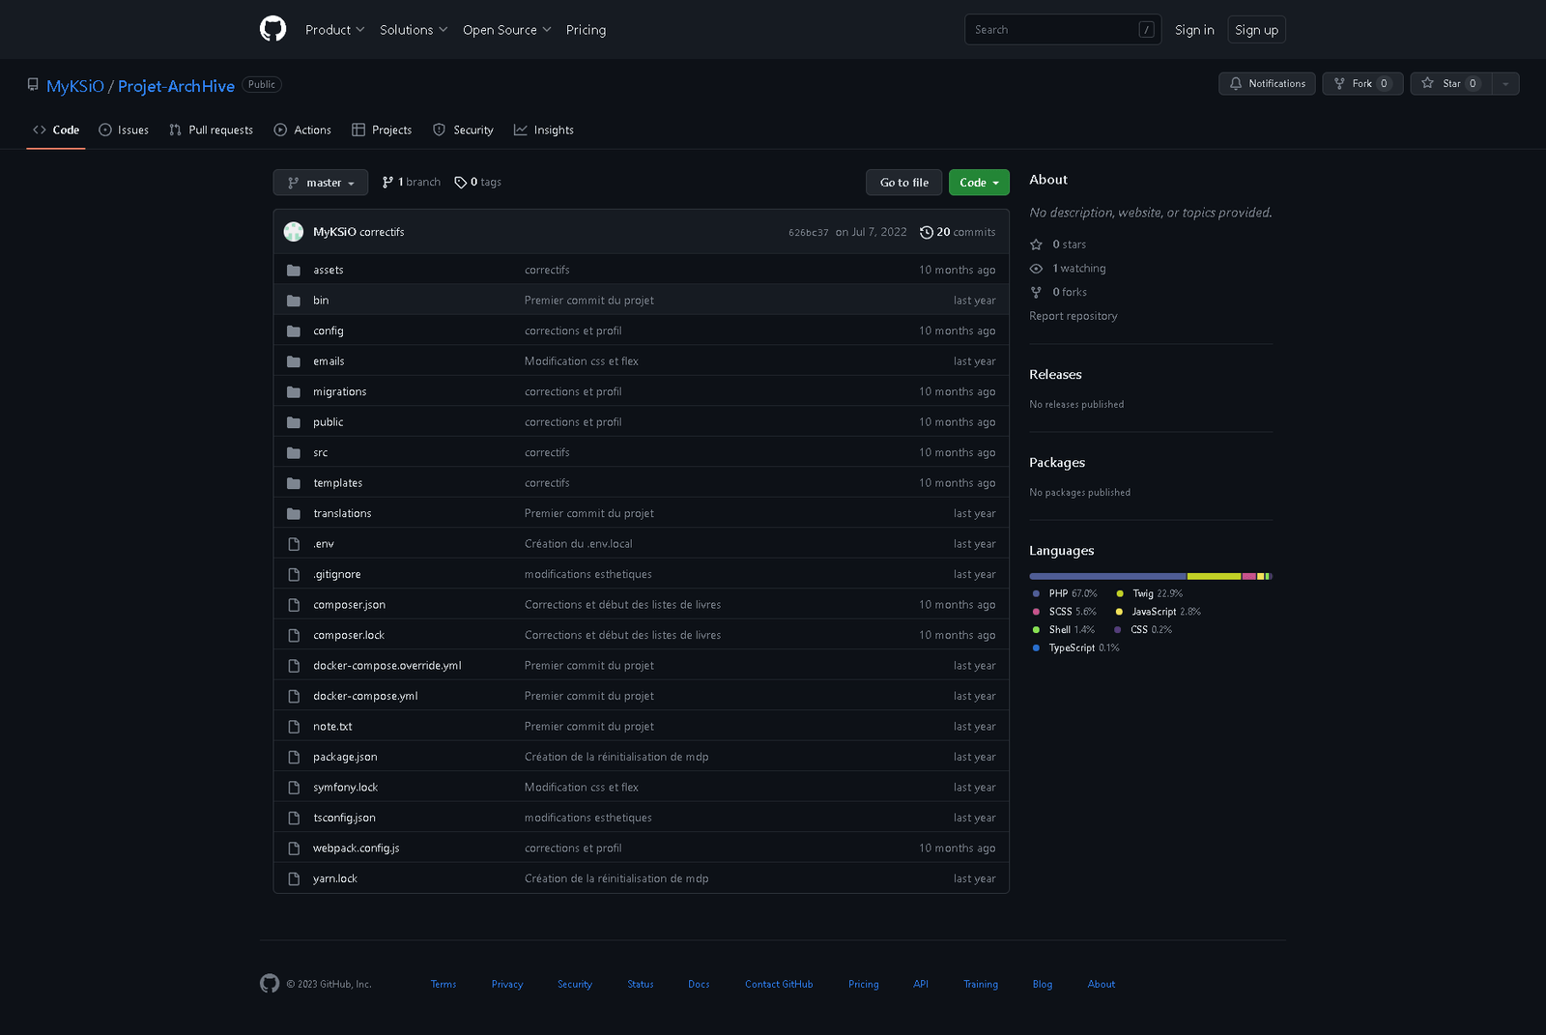Click the Report repository link

[1073, 316]
